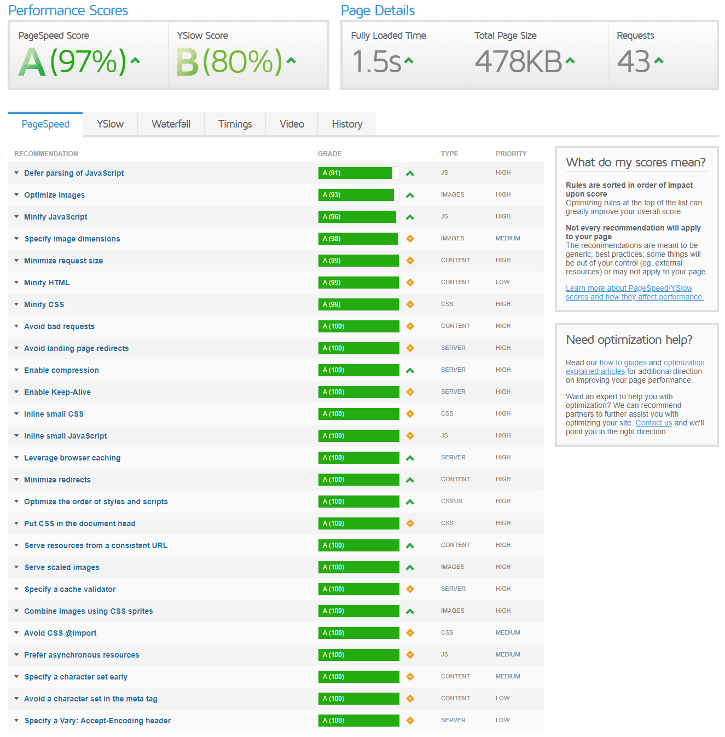Click the YSlow Score B (80%) box
This screenshot has height=737, width=725.
click(248, 55)
